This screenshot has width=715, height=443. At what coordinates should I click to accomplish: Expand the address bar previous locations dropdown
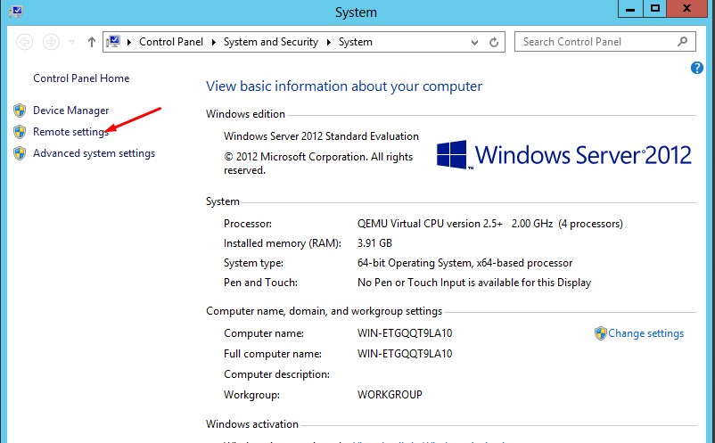point(473,42)
